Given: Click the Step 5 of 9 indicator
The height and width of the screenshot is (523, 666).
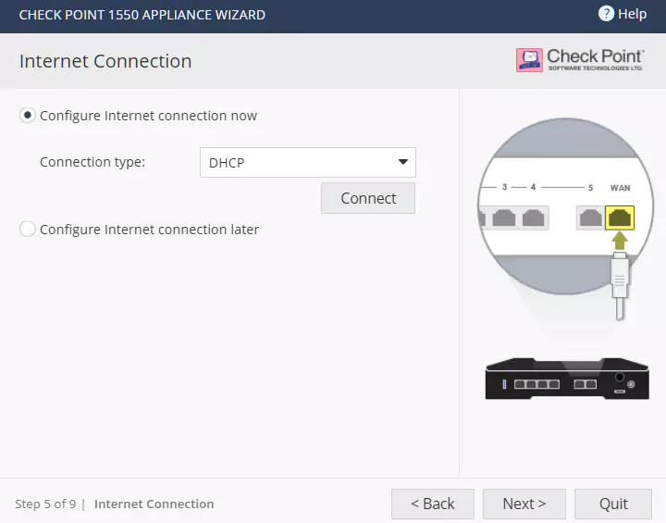Looking at the screenshot, I should pos(45,504).
